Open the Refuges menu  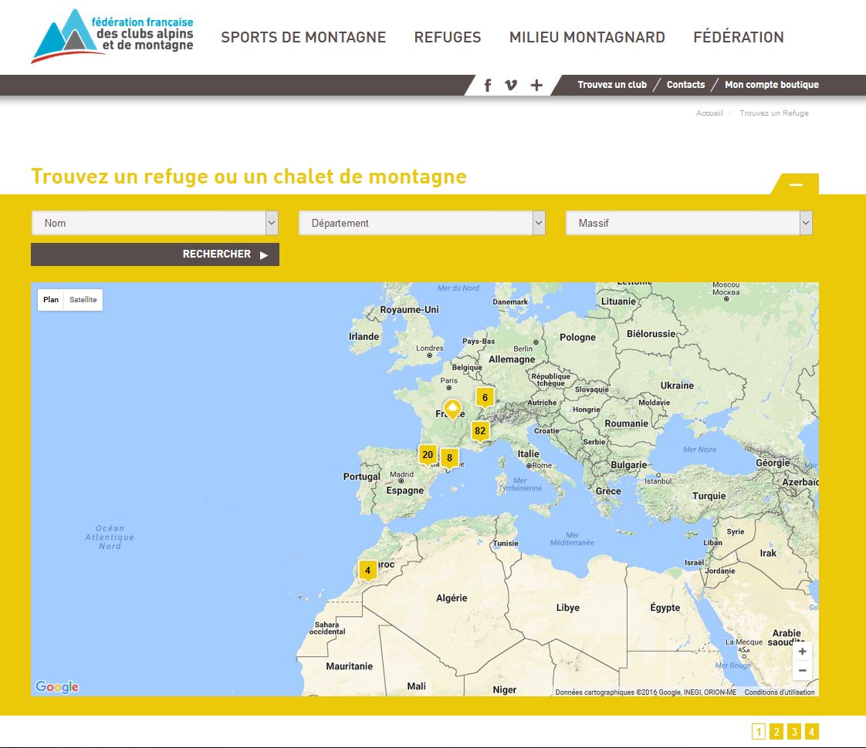(448, 37)
